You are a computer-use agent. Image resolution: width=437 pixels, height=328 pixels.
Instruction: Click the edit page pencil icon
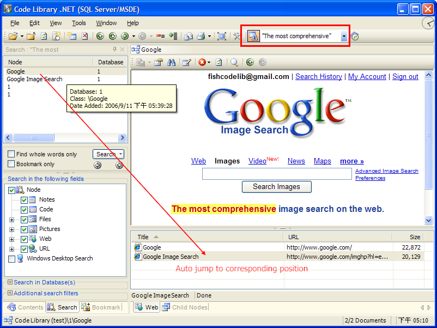click(186, 63)
